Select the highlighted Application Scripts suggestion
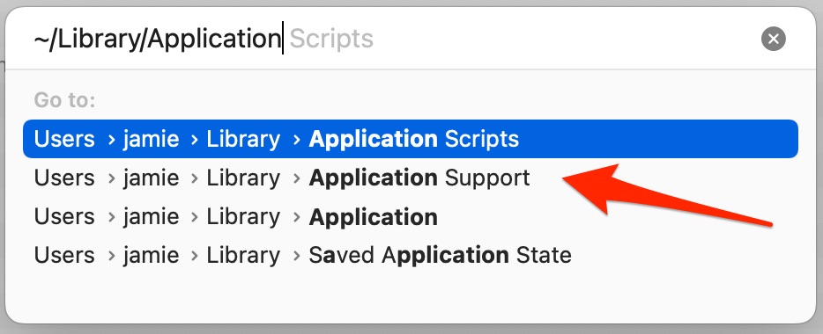Screen dimensions: 823x334 [x=411, y=139]
